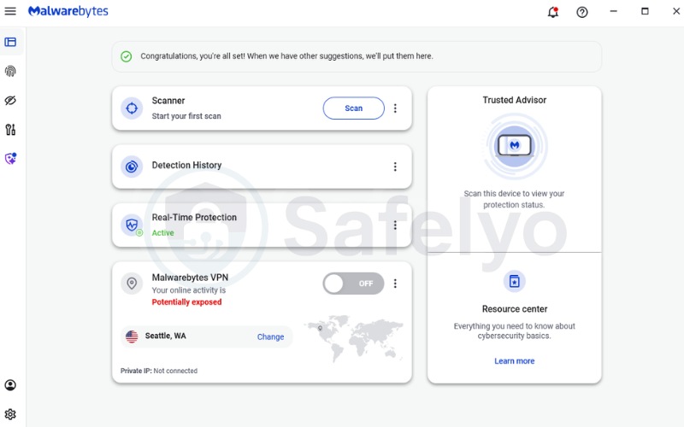Minimize the Malwarebytes window

point(613,11)
